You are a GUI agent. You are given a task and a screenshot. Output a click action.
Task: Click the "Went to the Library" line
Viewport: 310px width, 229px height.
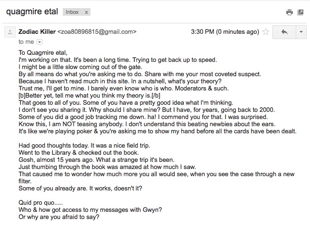coord(79,152)
